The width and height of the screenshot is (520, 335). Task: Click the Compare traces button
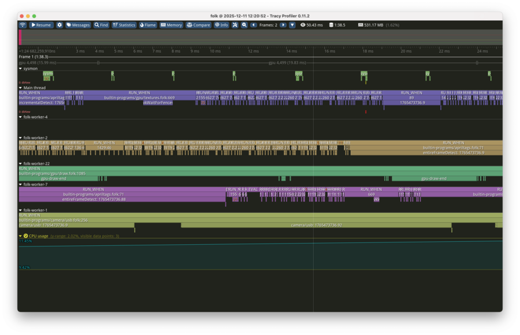[x=198, y=25]
